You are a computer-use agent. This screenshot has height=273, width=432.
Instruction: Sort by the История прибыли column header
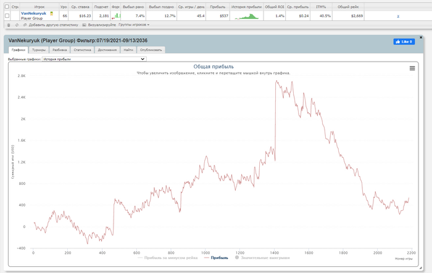(247, 7)
